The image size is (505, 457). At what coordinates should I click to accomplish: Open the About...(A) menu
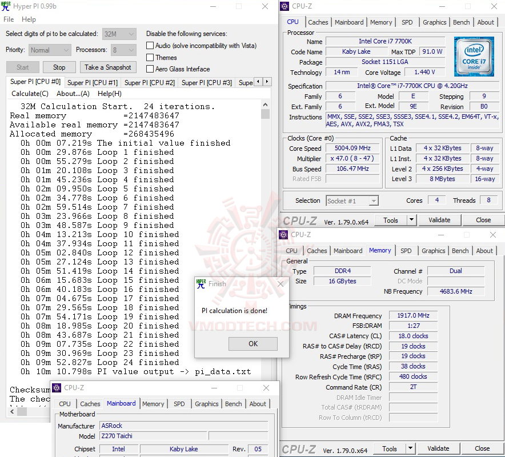coord(73,94)
